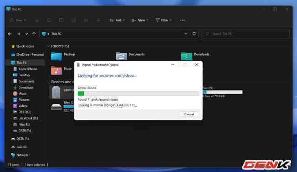Screen dimensions: 297x172
Task: Expand address bar history dropdown arrow
Action: [x=186, y=34]
